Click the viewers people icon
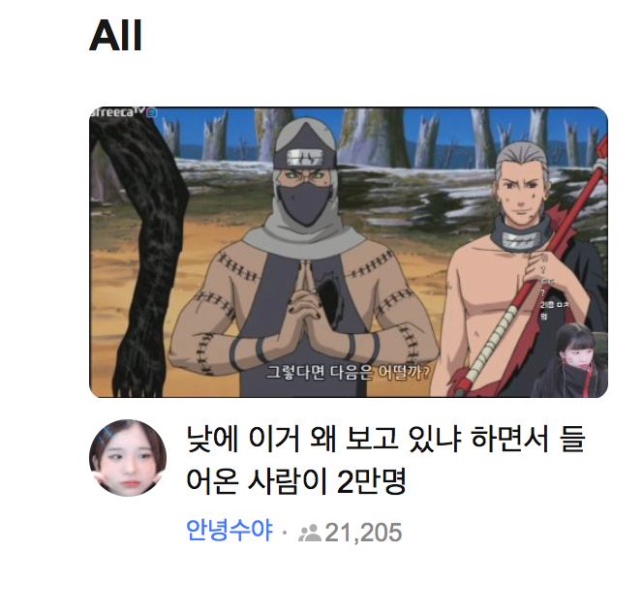The height and width of the screenshot is (612, 643). [310, 533]
